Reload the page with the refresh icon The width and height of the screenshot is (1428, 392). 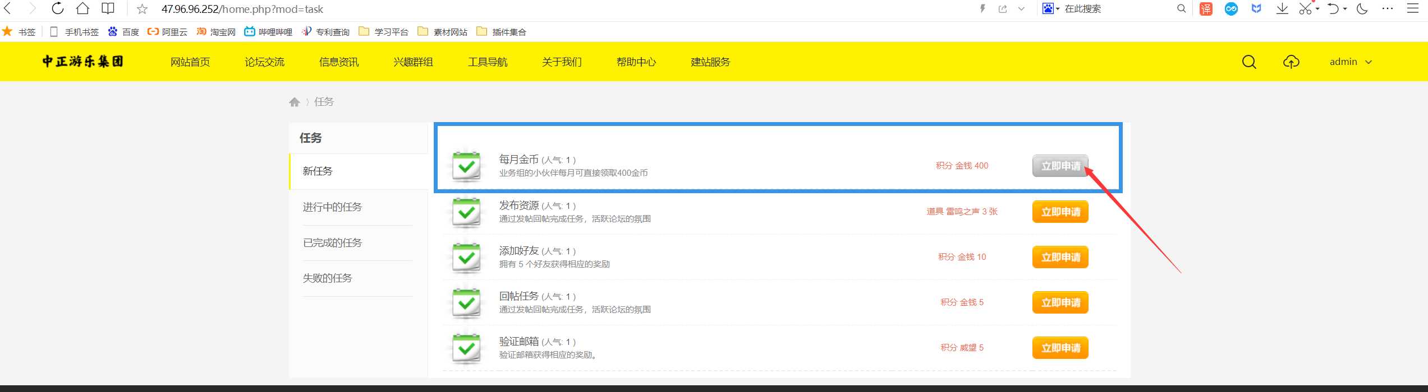(x=57, y=8)
